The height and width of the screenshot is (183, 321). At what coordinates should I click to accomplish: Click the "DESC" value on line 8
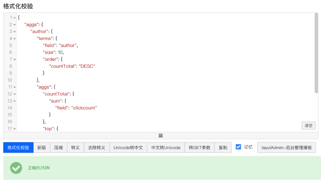pos(87,66)
